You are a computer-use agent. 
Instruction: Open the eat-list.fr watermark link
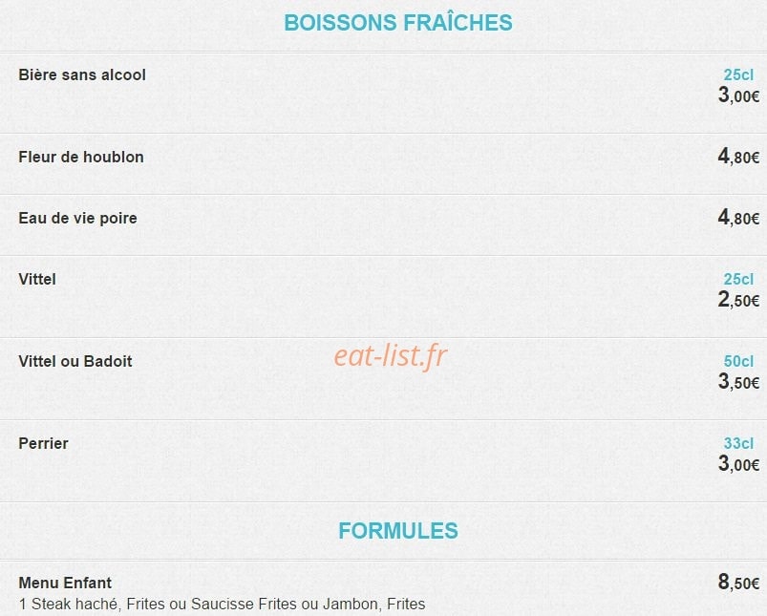(x=391, y=356)
